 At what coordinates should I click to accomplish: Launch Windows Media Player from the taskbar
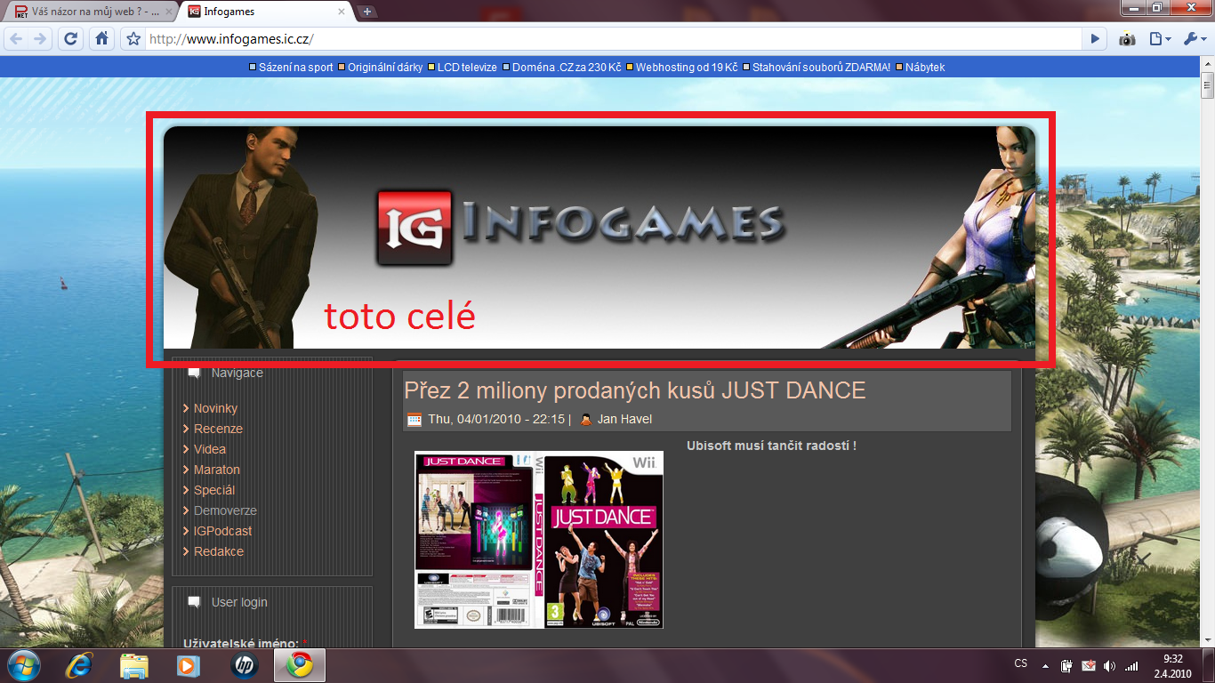pyautogui.click(x=187, y=665)
